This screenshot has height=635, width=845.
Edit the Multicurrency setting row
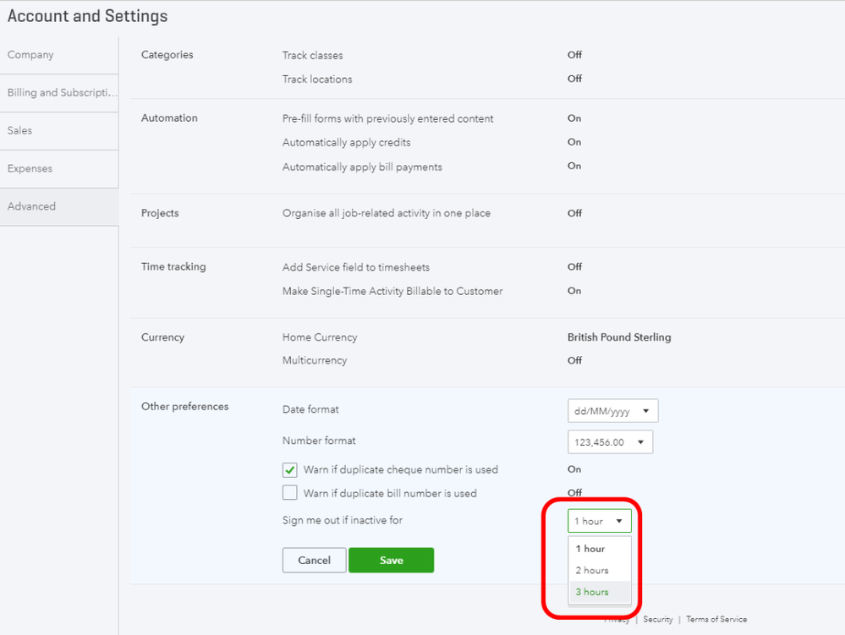pyautogui.click(x=315, y=360)
